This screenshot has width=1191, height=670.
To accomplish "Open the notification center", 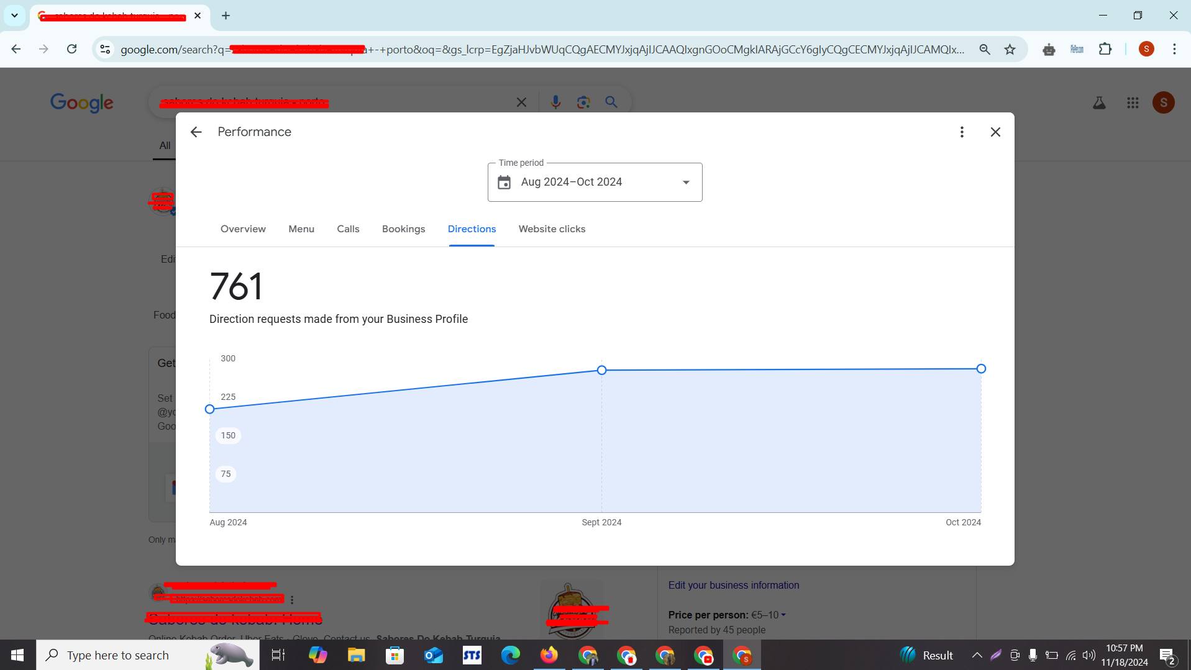I will click(x=1167, y=655).
